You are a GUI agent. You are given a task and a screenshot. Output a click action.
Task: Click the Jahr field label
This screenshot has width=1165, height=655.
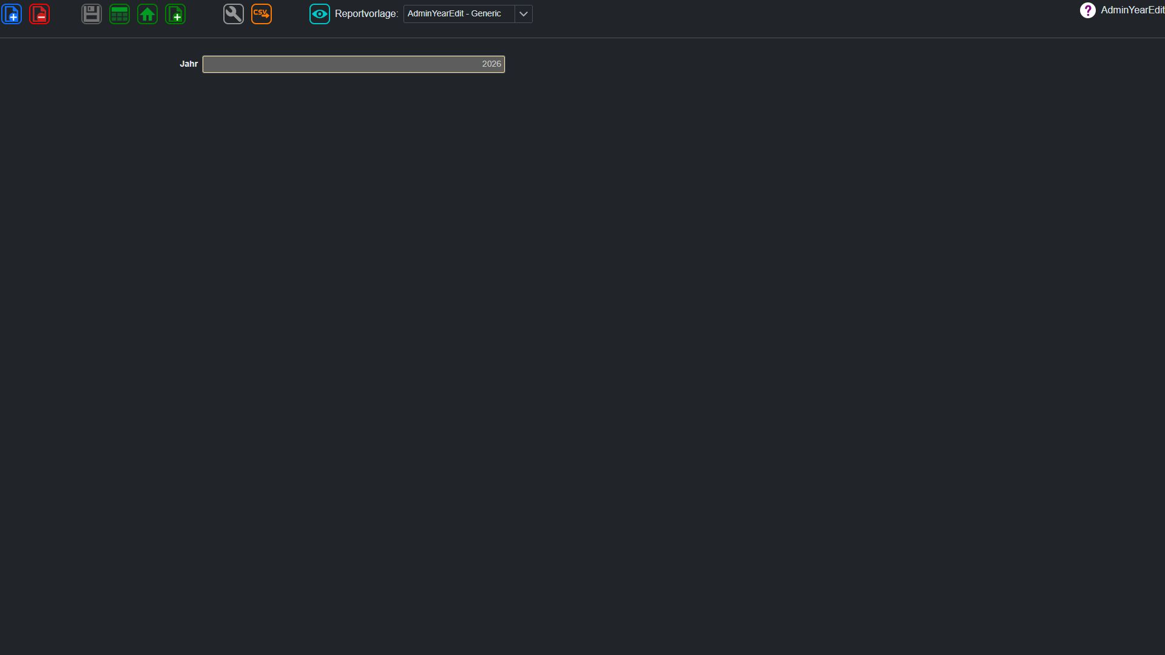(189, 64)
